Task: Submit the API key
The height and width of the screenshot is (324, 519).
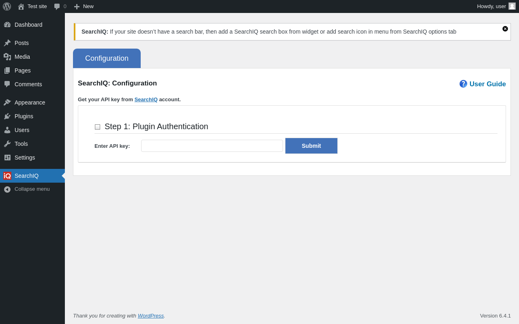Action: [x=311, y=146]
